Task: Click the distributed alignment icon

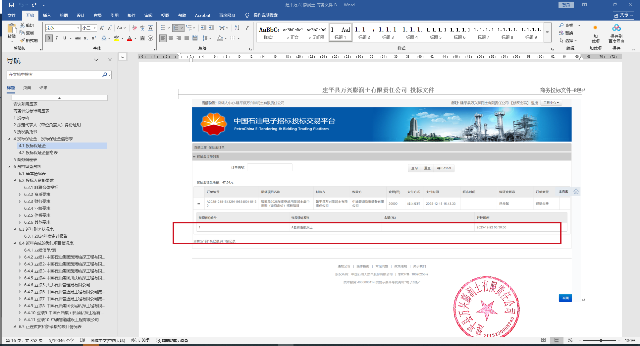Action: click(x=195, y=38)
